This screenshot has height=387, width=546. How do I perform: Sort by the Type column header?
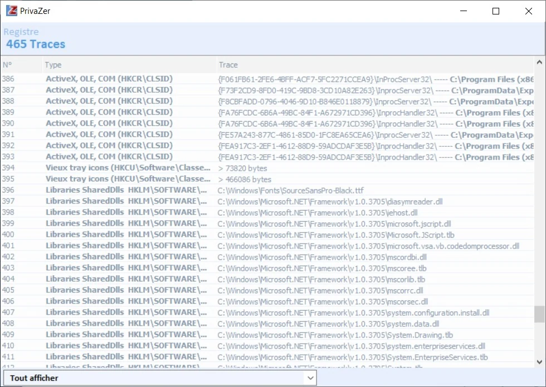click(129, 64)
